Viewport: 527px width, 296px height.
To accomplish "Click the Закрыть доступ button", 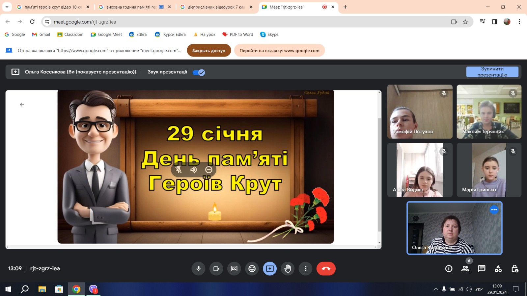I will [209, 51].
